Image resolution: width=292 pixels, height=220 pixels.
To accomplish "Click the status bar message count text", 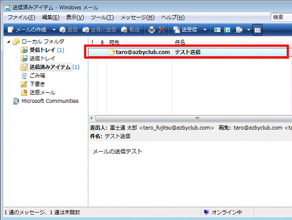I will [42, 212].
